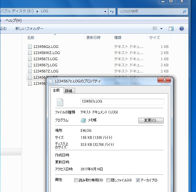The width and height of the screenshot is (196, 192).
Task: Enable the 読み取り専用 checkbox
Action: (x=76, y=180)
